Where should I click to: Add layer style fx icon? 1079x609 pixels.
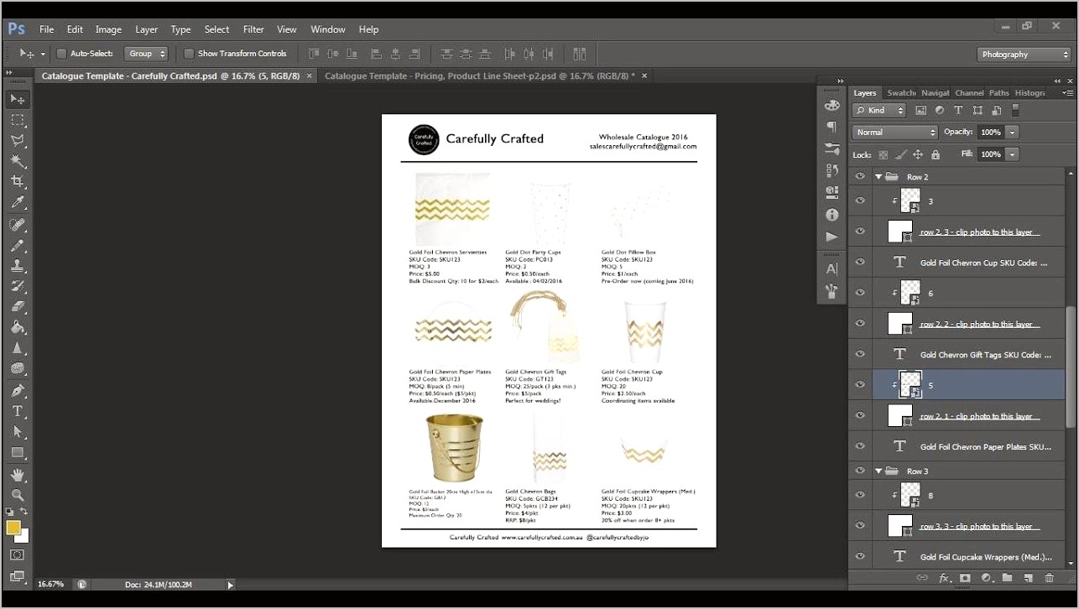[x=944, y=578]
